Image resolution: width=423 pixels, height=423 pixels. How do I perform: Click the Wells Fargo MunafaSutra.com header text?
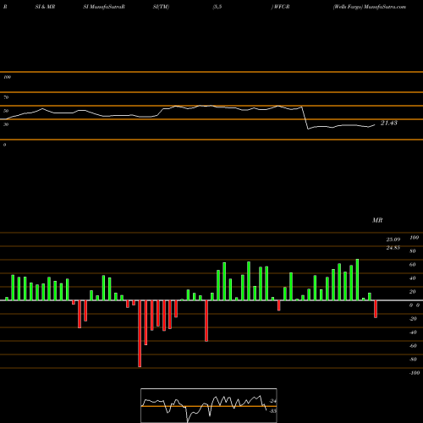(370, 7)
